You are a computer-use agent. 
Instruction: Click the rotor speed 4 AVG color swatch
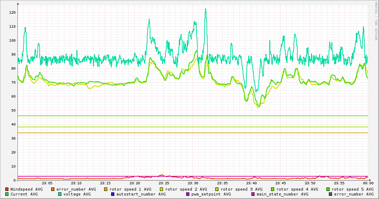coord(273,189)
